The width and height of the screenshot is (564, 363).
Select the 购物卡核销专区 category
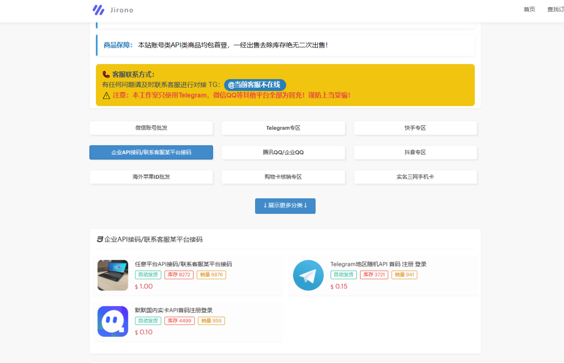click(283, 177)
